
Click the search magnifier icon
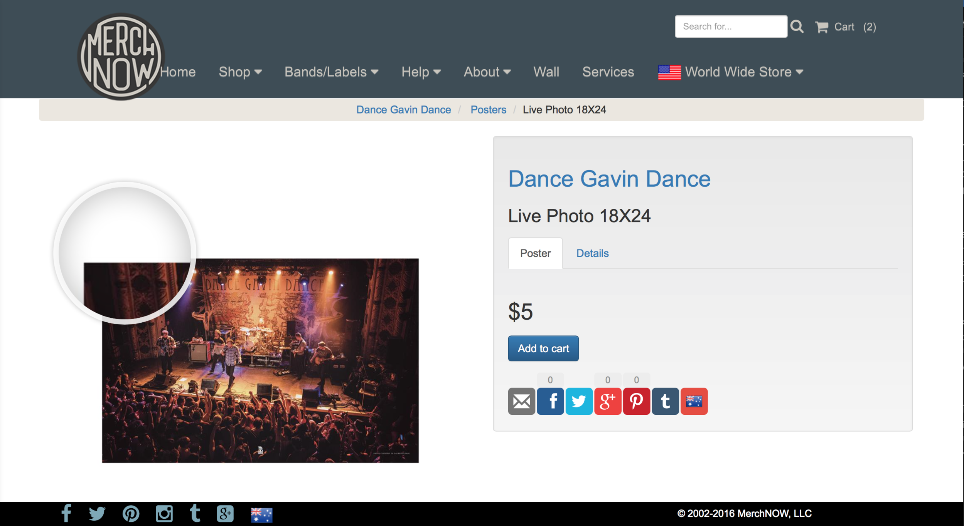point(797,27)
